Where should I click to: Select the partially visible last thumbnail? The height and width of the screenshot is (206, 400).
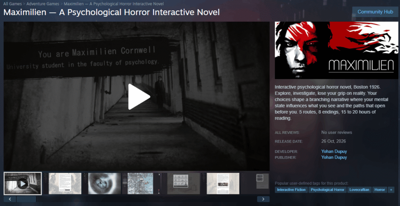pos(255,183)
